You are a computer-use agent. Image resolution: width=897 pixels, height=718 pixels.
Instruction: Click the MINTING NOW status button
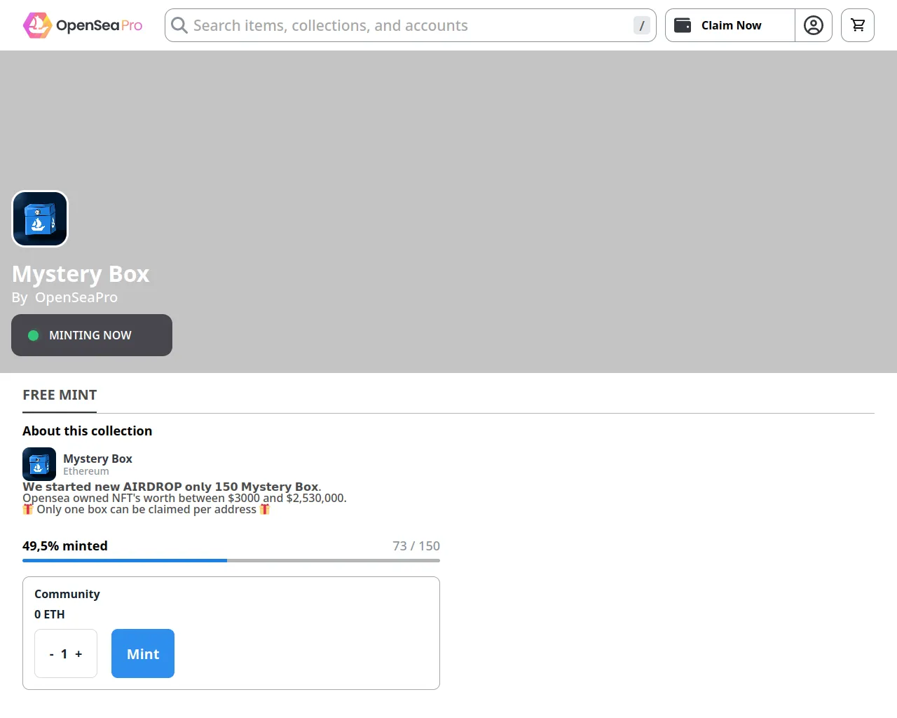(92, 335)
